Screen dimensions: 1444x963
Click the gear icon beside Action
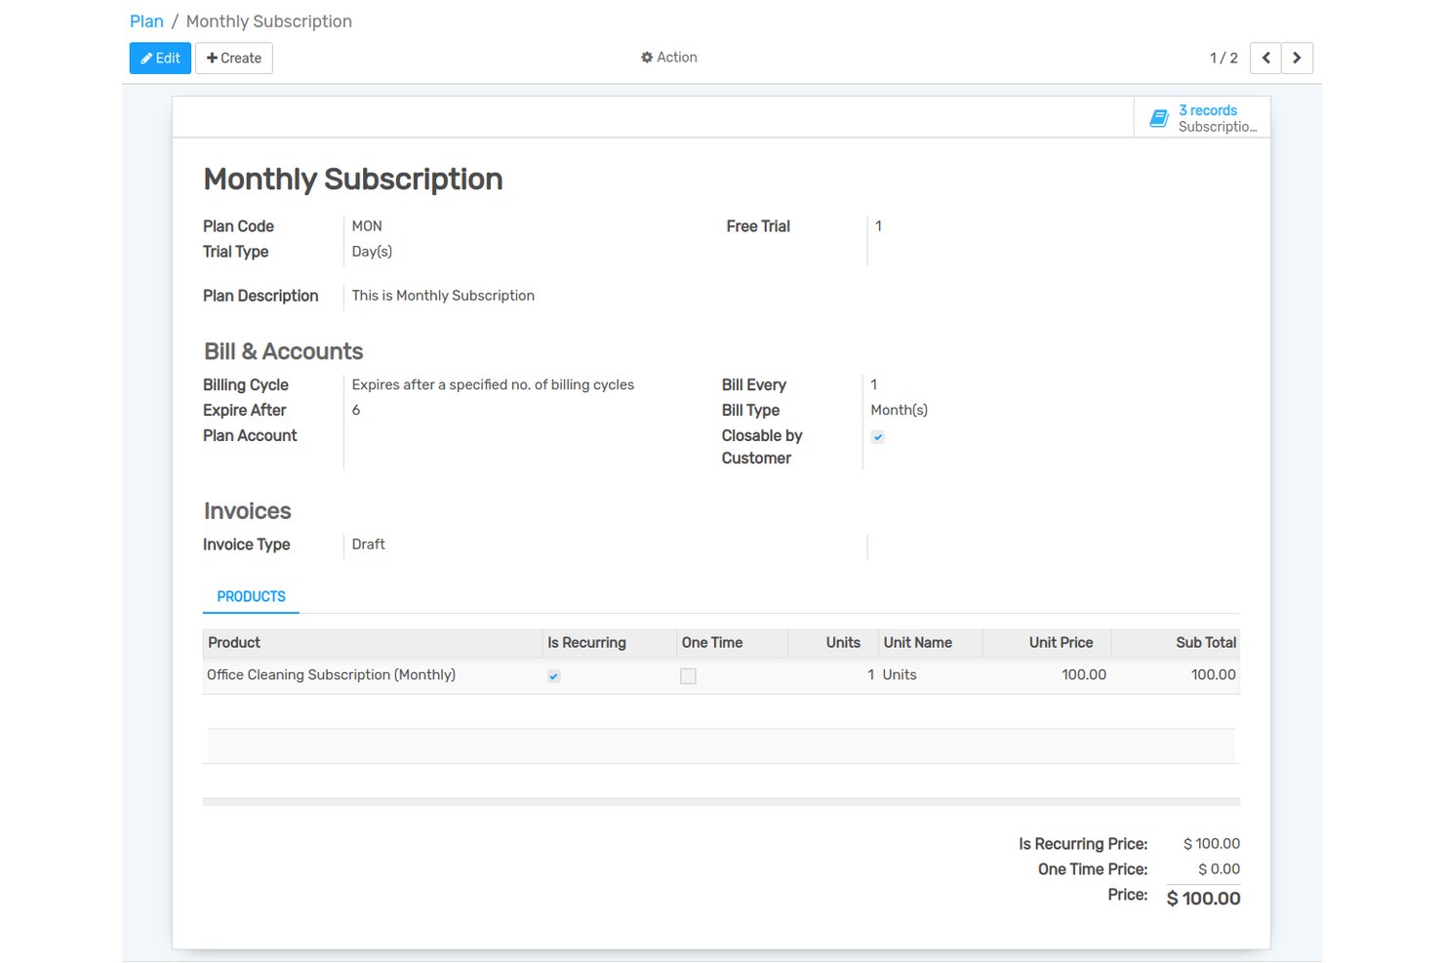pyautogui.click(x=647, y=58)
